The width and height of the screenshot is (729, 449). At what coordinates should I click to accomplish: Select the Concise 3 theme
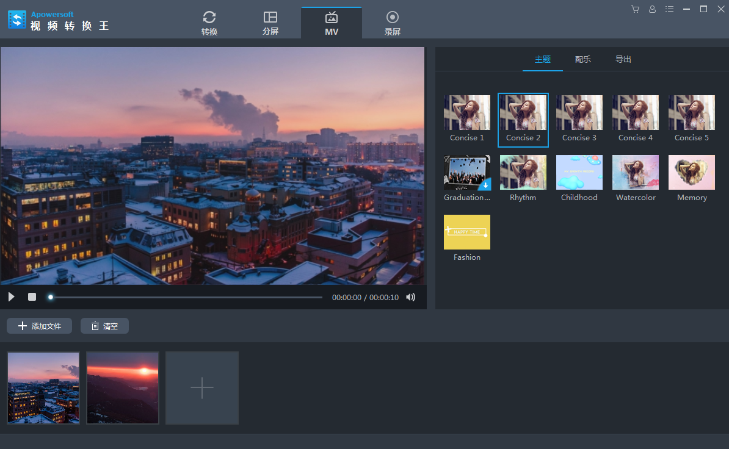point(579,113)
